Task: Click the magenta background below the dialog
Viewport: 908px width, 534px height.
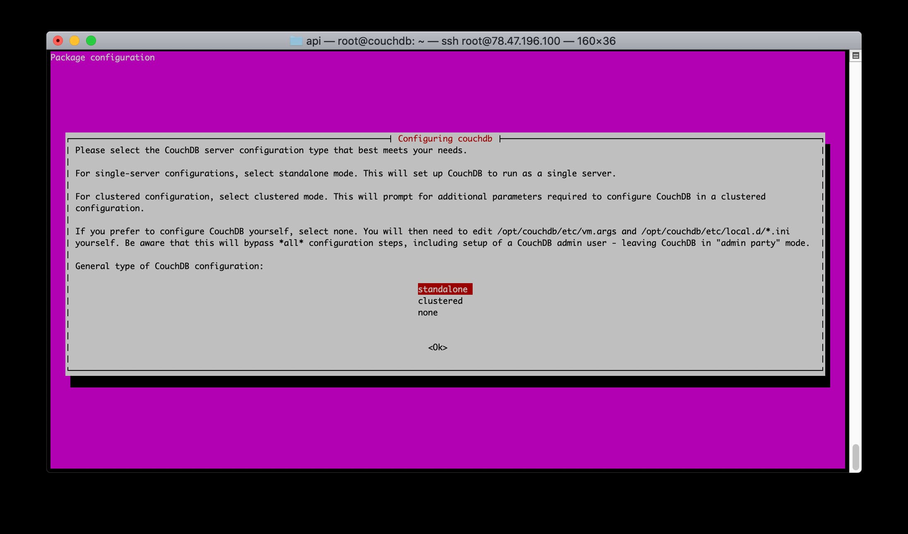Action: (447, 426)
